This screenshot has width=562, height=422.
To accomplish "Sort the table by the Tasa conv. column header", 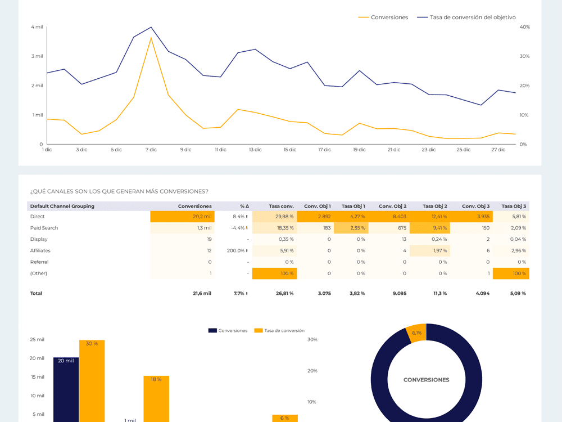I will 281,206.
